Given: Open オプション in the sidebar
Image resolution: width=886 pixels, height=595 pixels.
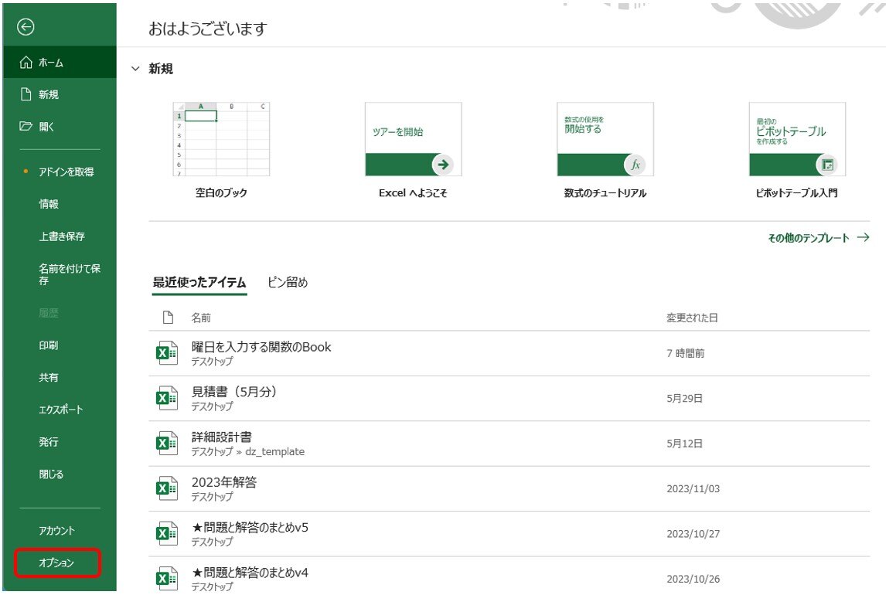Looking at the screenshot, I should pyautogui.click(x=58, y=563).
